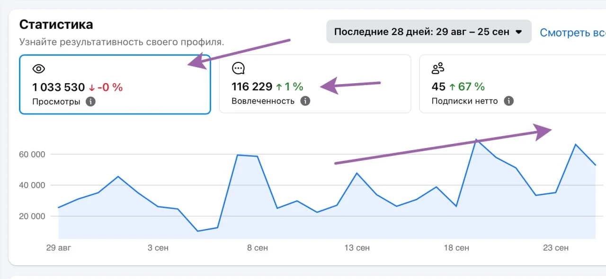Screen dimensions: 606x279
Task: Click the people icon in Подписки нетто card
Action: point(438,69)
